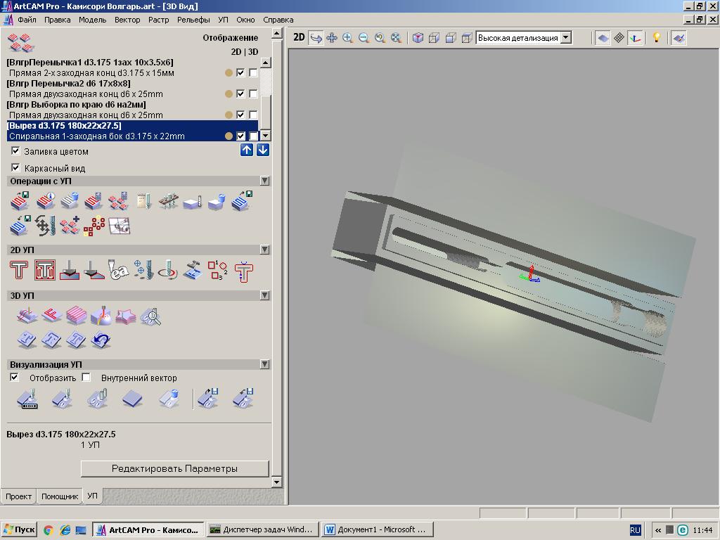Click the text 'ea' engraving toolpath icon
Screen dimensions: 720x540
click(119, 271)
